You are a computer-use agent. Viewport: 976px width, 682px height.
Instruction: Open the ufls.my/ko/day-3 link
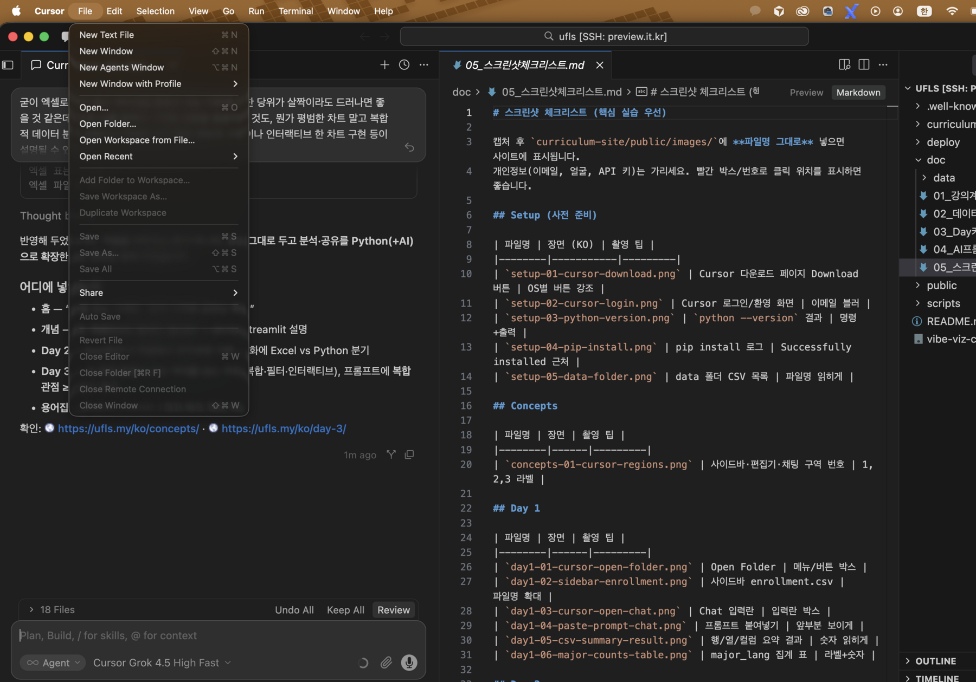284,428
